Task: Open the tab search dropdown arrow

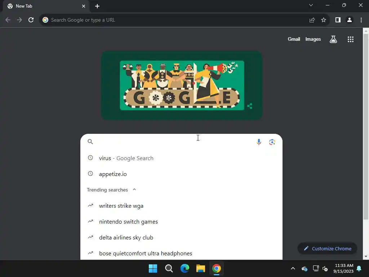Action: [x=311, y=5]
